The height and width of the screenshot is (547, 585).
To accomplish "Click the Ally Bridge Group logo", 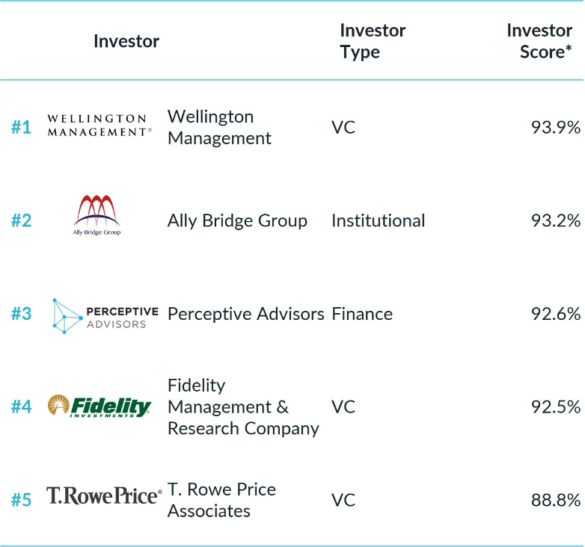I will click(x=97, y=215).
